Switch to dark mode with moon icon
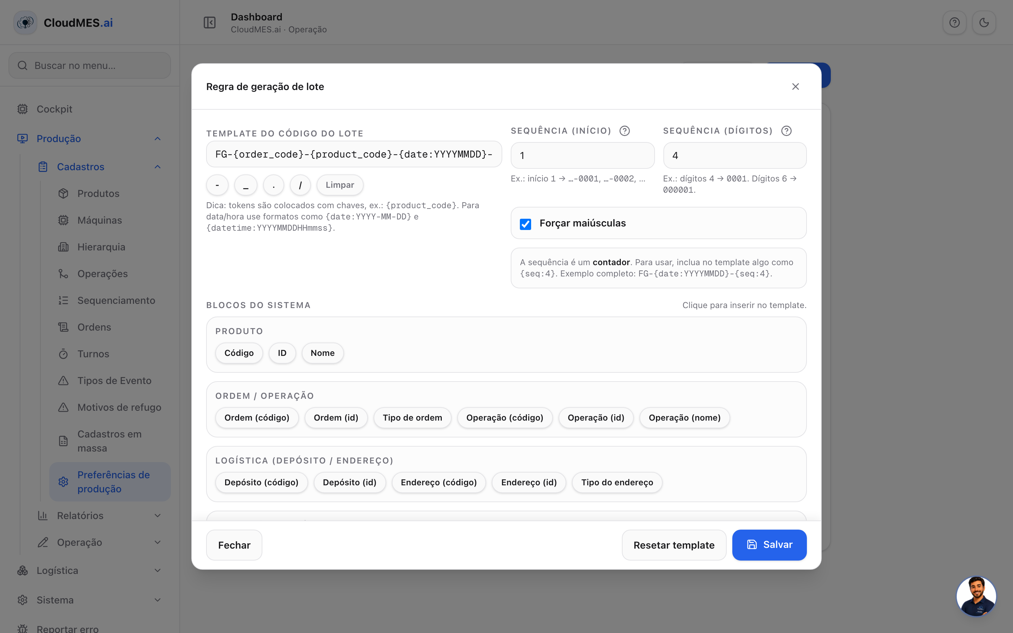The height and width of the screenshot is (633, 1013). pos(984,23)
